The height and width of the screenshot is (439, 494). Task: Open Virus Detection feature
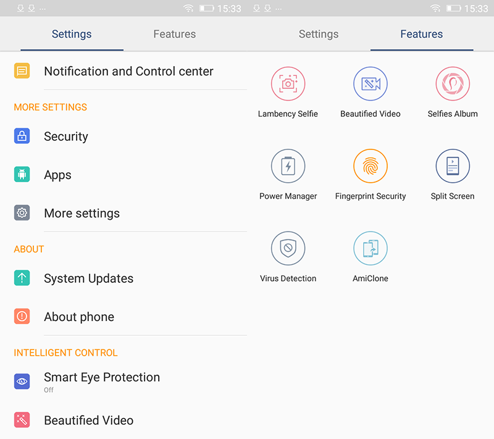click(x=288, y=248)
